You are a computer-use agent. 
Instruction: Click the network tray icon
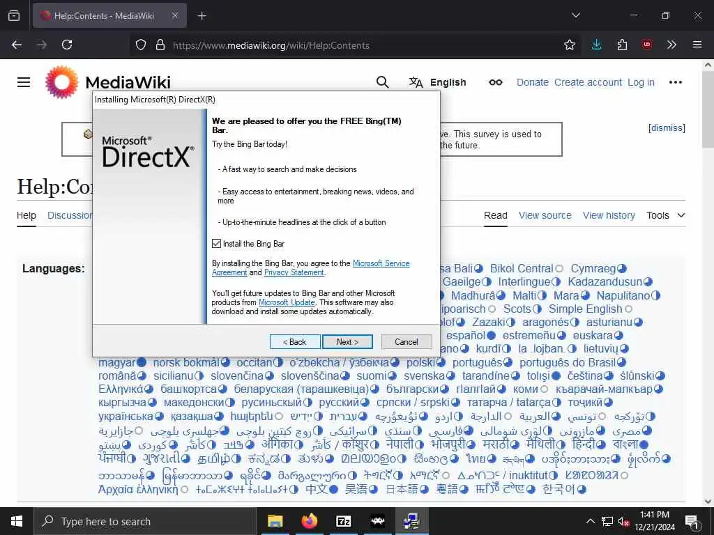[x=607, y=521]
